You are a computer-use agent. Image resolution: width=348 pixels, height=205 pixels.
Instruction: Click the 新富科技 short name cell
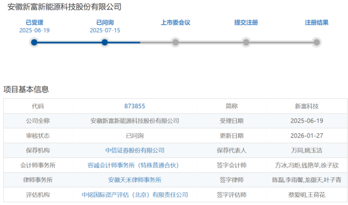tap(307, 106)
